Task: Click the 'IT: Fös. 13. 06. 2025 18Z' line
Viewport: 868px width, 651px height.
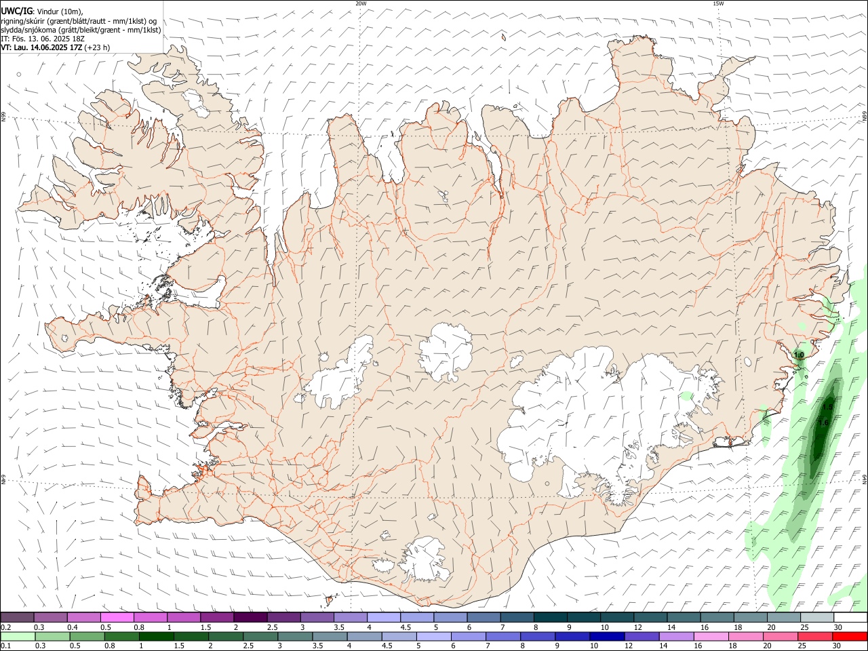Action: [x=43, y=39]
